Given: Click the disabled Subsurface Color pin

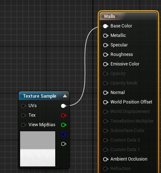Looking at the screenshot, I should point(106,131).
